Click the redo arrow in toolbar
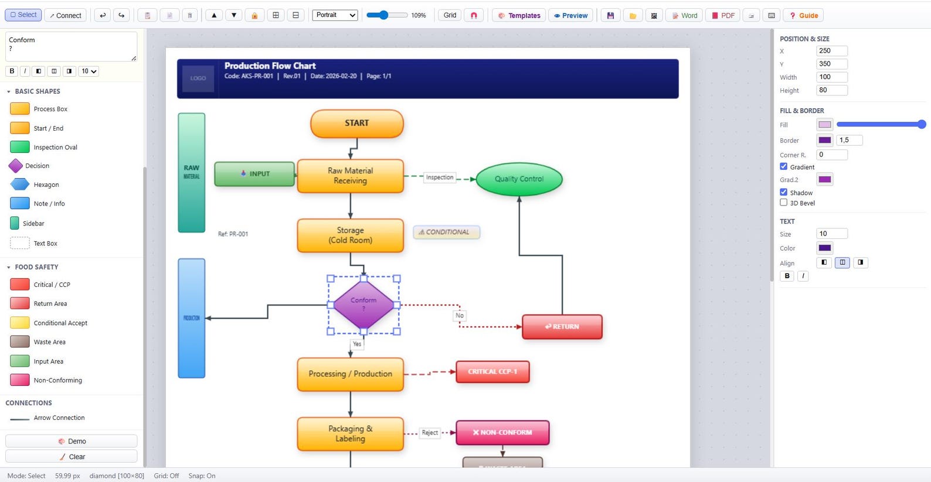The width and height of the screenshot is (931, 482). (x=121, y=15)
